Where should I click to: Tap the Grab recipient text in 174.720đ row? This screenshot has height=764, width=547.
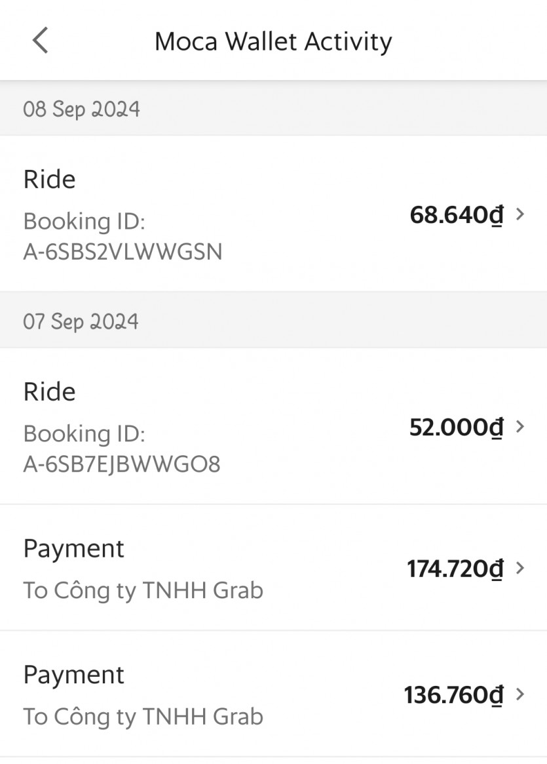tap(143, 590)
